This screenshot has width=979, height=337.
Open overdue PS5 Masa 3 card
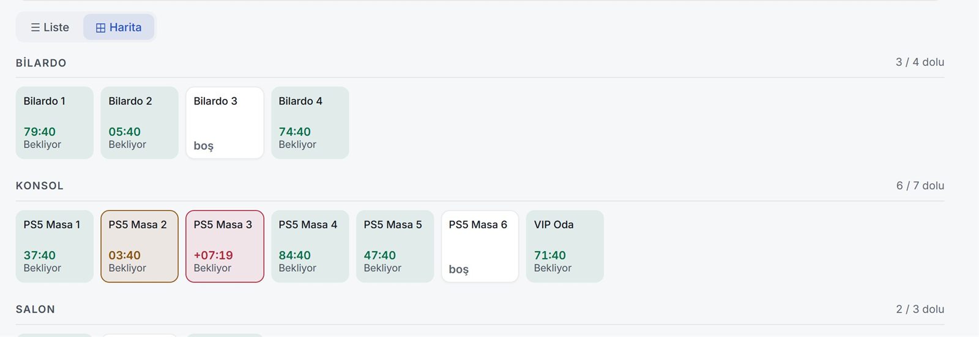[225, 247]
